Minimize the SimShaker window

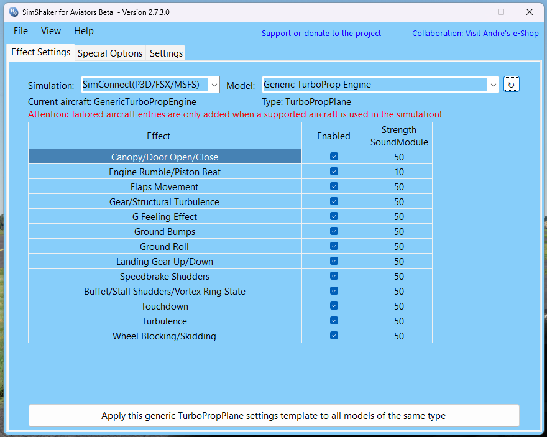tap(473, 12)
